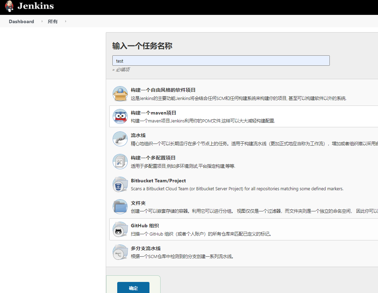Select the pipeline pipe icon

(120, 139)
